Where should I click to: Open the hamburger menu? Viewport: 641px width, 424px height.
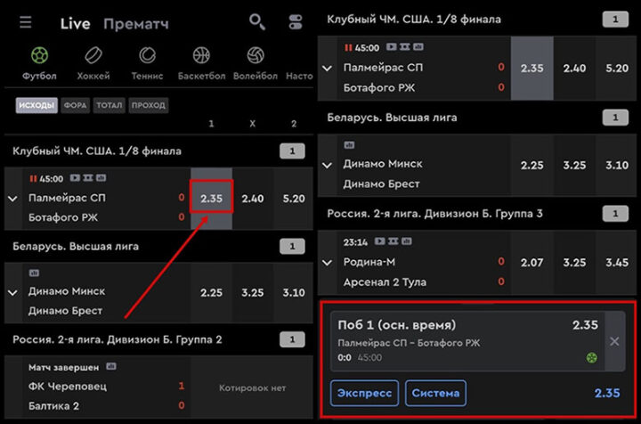coord(25,22)
